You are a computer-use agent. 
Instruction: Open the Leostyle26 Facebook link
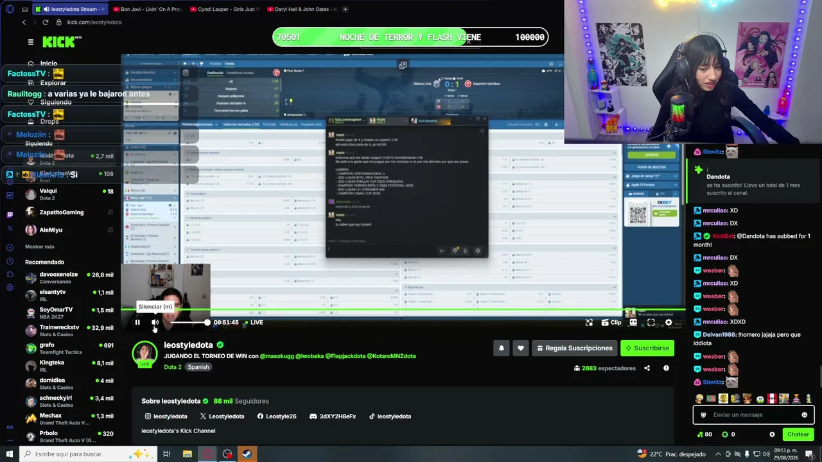(277, 416)
